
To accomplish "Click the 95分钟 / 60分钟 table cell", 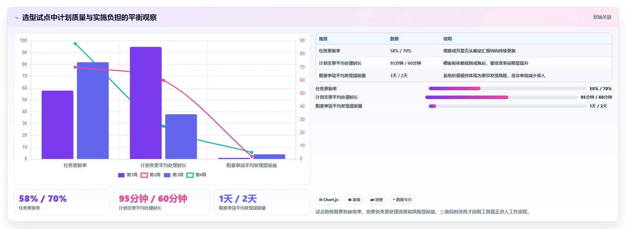I will [x=406, y=63].
